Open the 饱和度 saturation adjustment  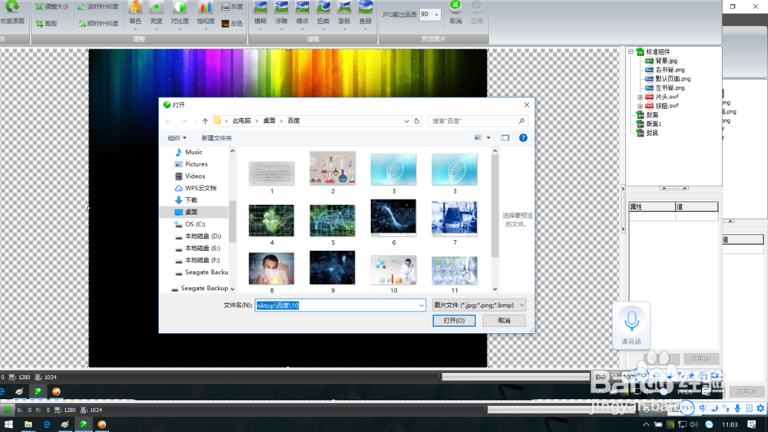[206, 14]
